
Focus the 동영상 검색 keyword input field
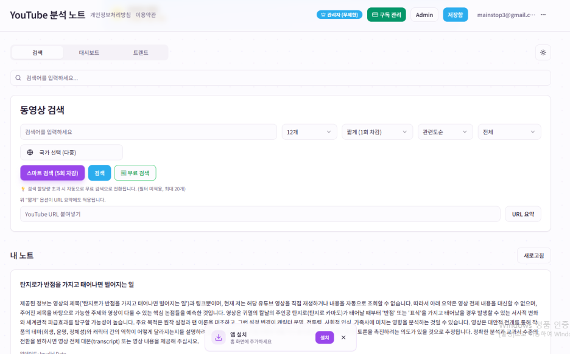click(x=149, y=132)
